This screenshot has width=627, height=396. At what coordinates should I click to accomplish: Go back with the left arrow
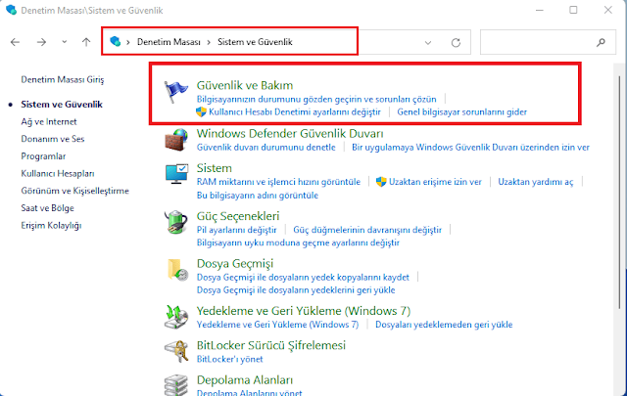click(x=16, y=42)
